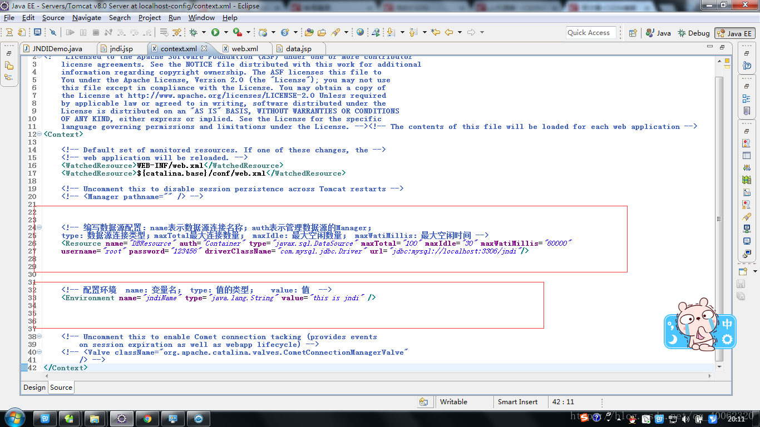
Task: Click the Resume debug icon
Action: [70, 32]
